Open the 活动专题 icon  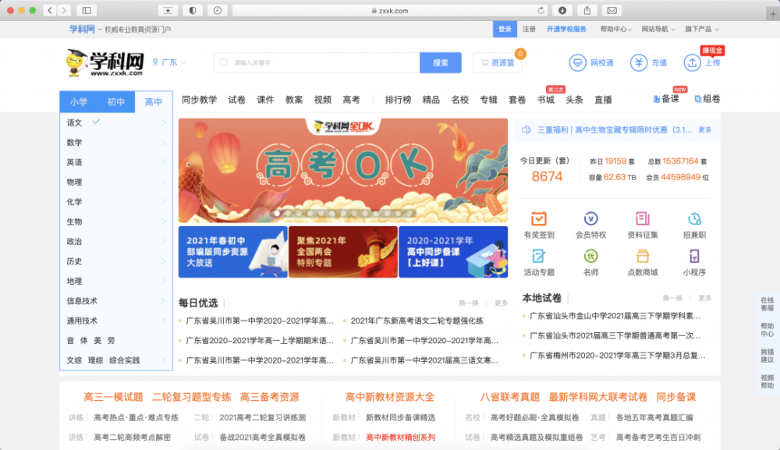tap(539, 256)
